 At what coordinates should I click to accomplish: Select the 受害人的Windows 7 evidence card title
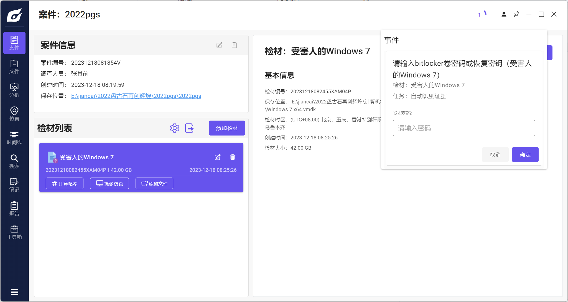(87, 157)
